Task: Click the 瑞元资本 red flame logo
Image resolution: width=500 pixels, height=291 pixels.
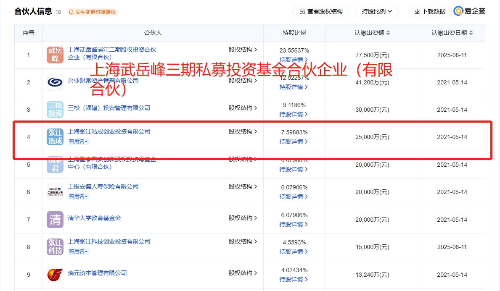Action: point(55,275)
